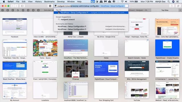Click the cloud icon in the menu bar
The image size is (182, 102).
point(109,1)
